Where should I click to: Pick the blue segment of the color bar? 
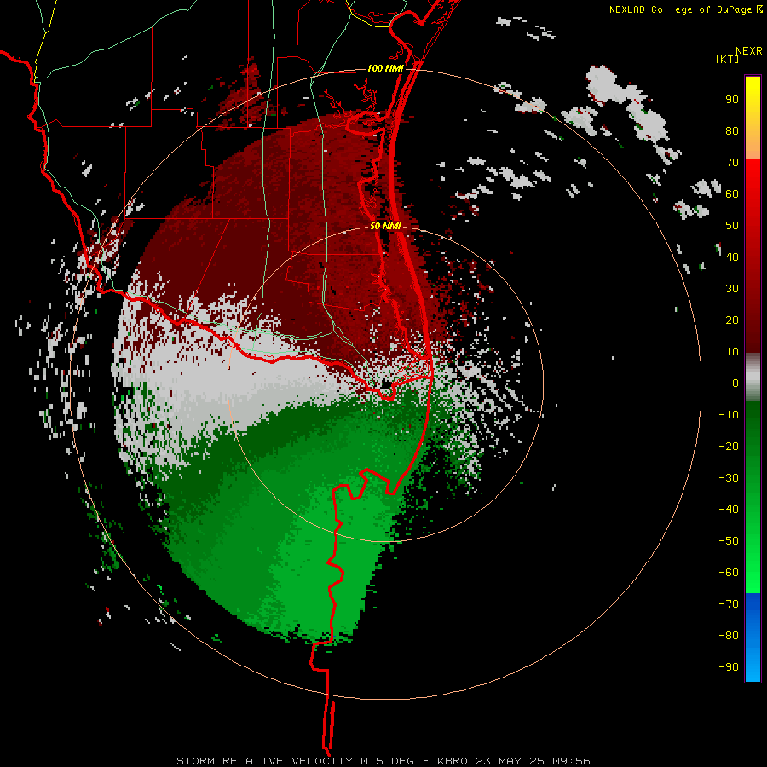753,637
